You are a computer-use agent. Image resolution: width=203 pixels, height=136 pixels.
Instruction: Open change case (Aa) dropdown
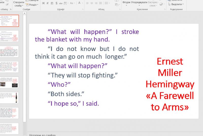(72, 3)
